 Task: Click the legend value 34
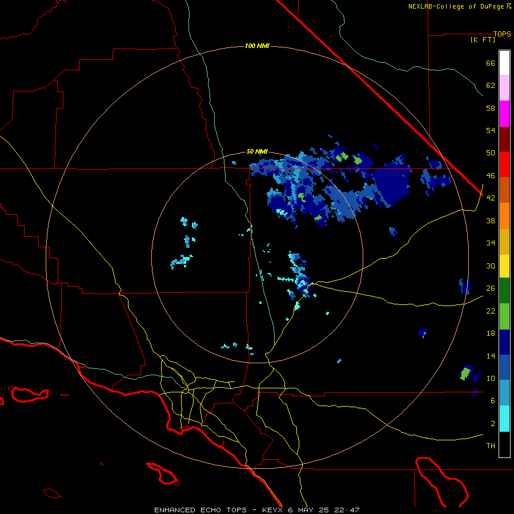(491, 243)
